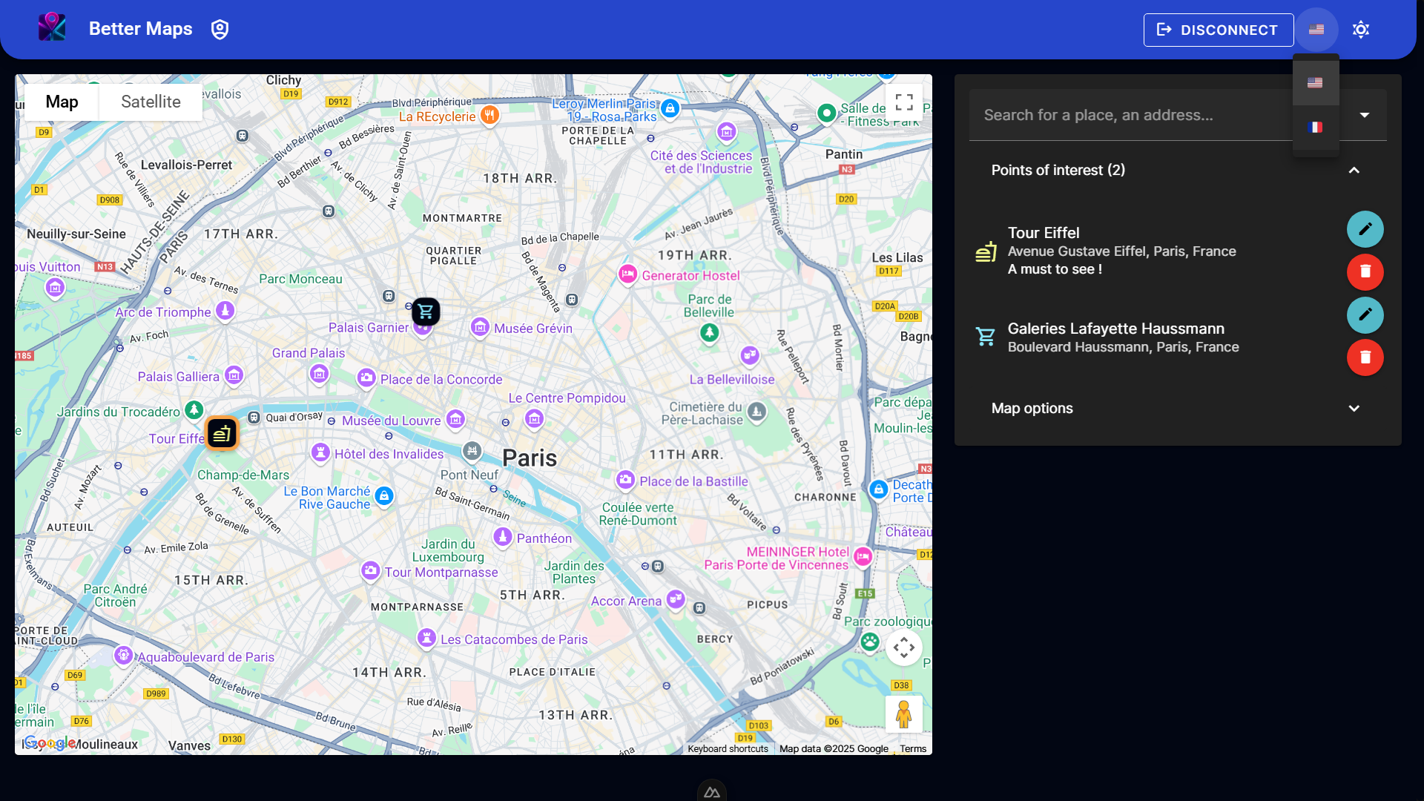Viewport: 1424px width, 801px height.
Task: Delete the Galeries Lafayette Haussmann entry
Action: [x=1365, y=357]
